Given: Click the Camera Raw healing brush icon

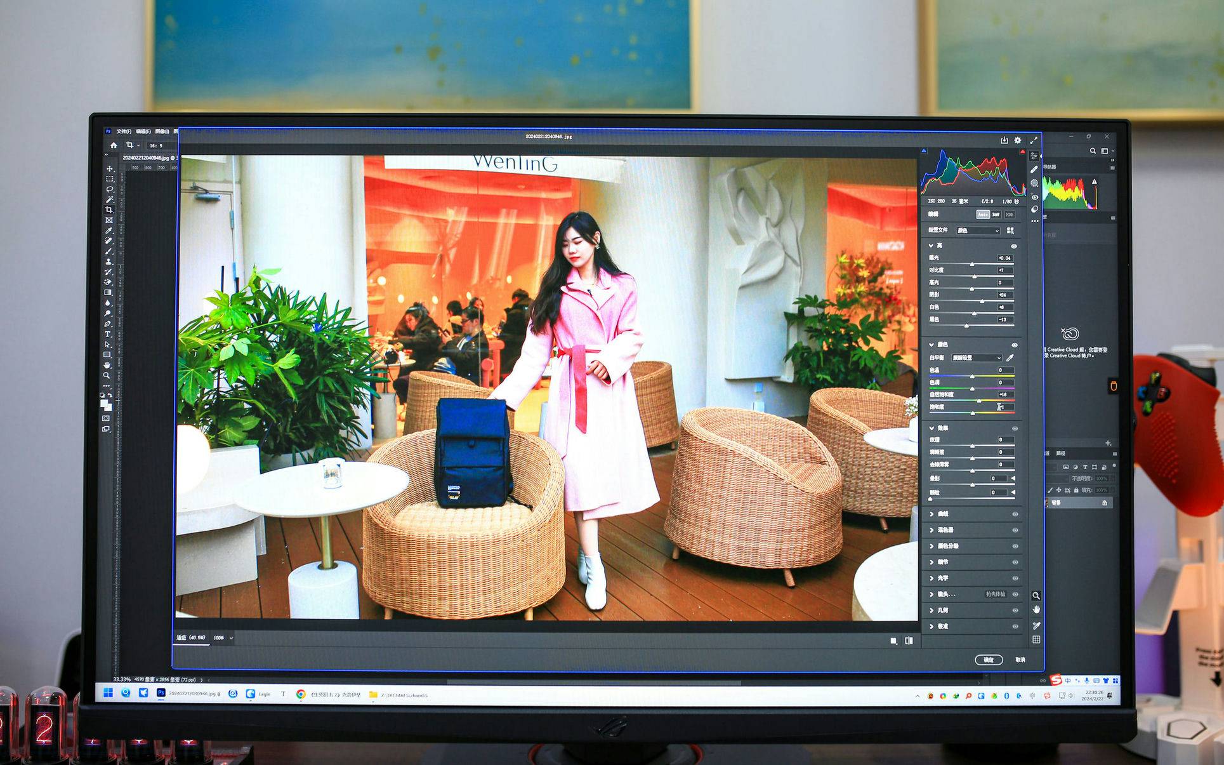Looking at the screenshot, I should (1034, 170).
